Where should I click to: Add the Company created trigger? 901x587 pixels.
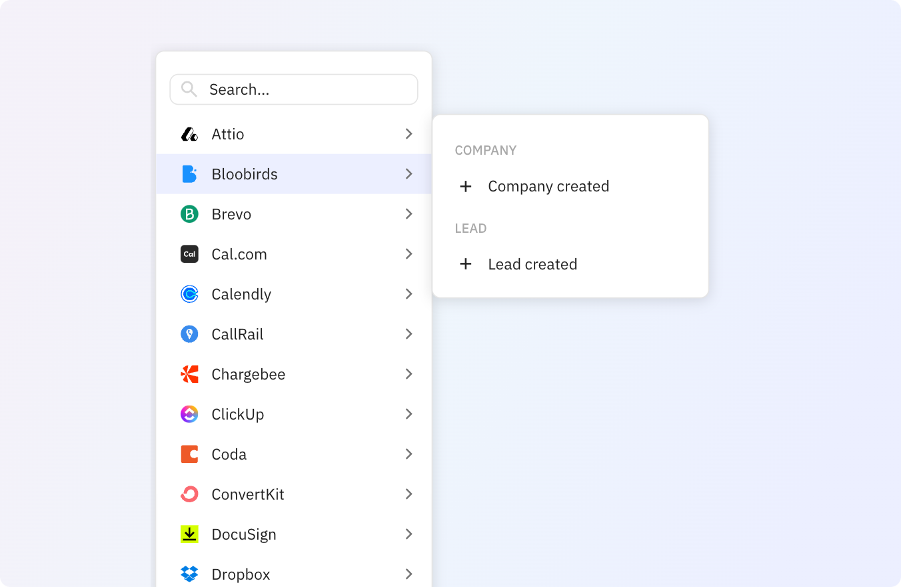pos(570,187)
